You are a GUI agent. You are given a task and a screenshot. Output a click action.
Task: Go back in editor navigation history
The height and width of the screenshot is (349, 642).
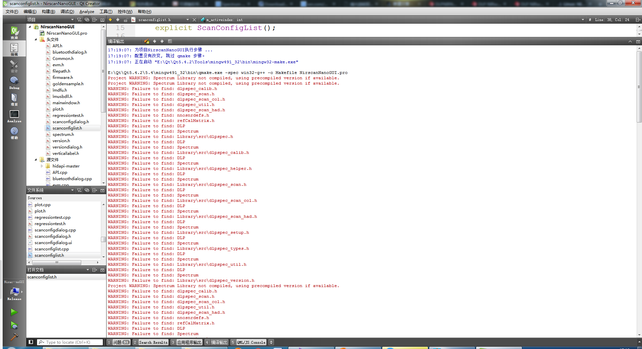[110, 20]
